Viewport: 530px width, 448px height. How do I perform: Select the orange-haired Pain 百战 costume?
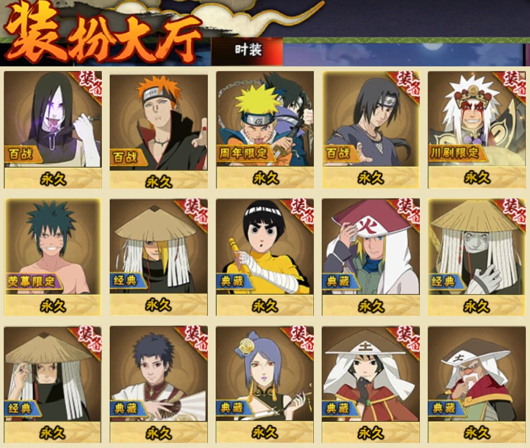coord(159,131)
